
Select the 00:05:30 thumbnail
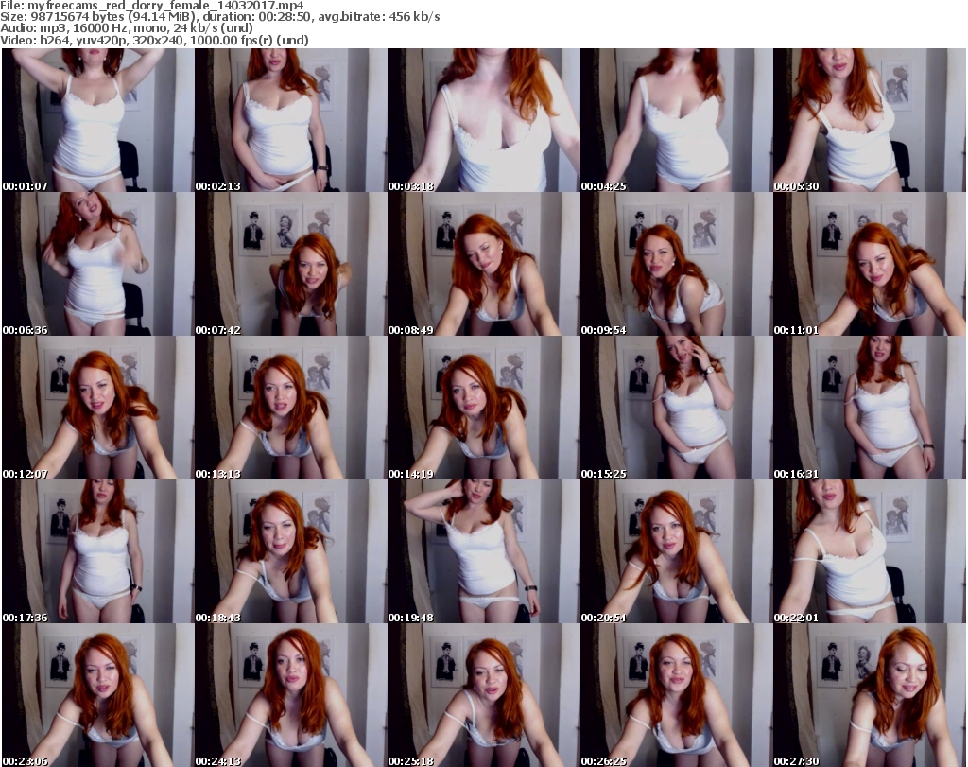[x=870, y=120]
